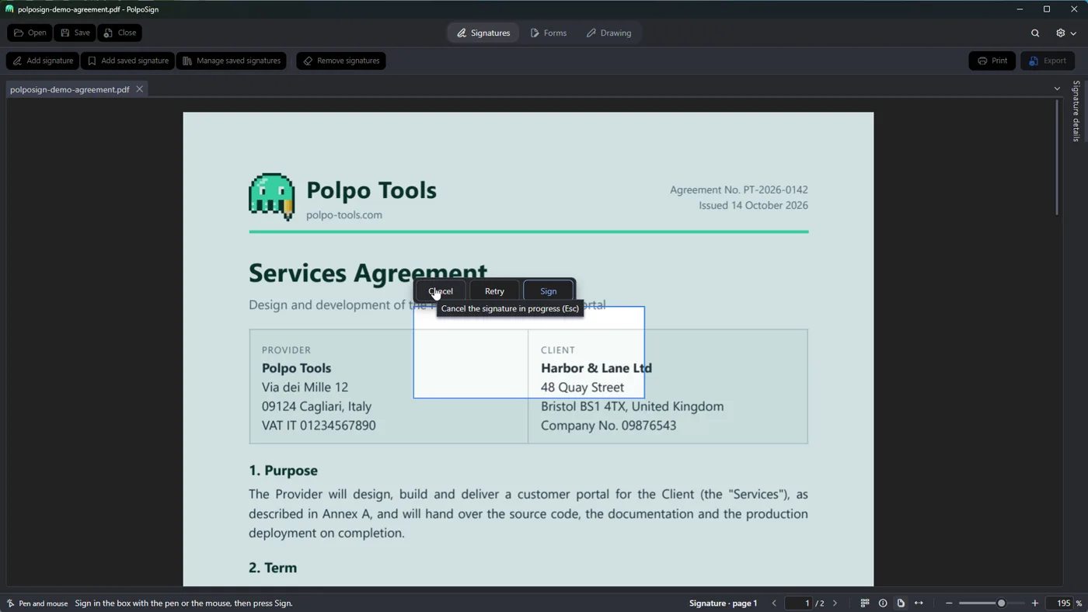Viewport: 1088px width, 612px height.
Task: Open the Signature details side panel
Action: click(x=1076, y=111)
